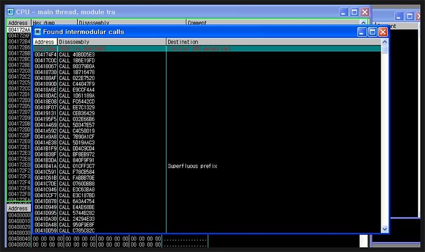Select the call row at address 00418E08
Viewport: 425px width, 252px height.
[x=207, y=102]
